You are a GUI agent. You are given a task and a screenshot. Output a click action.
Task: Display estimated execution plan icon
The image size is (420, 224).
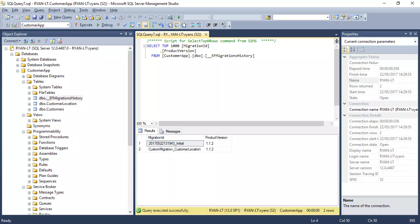click(x=132, y=25)
